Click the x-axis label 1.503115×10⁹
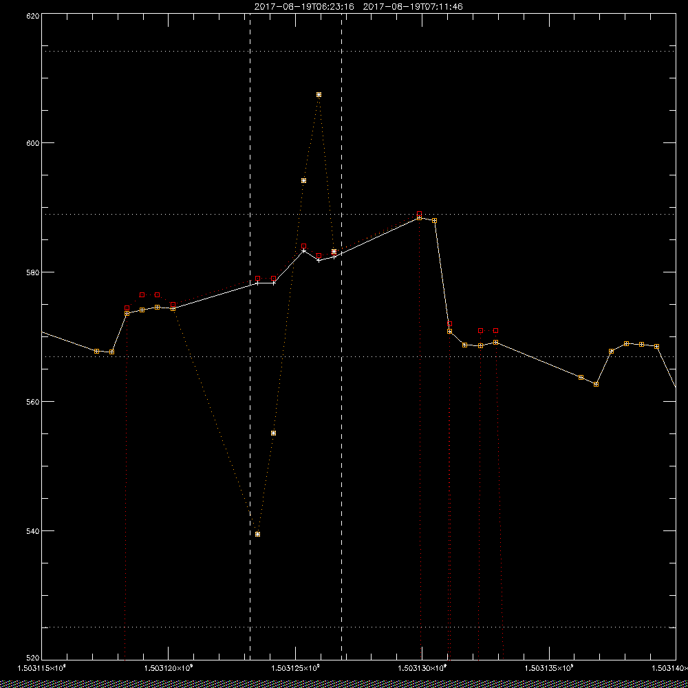 pos(42,668)
